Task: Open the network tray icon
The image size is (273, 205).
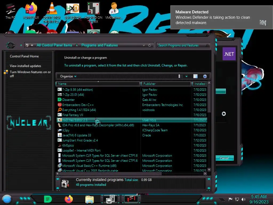Action: coord(237,199)
